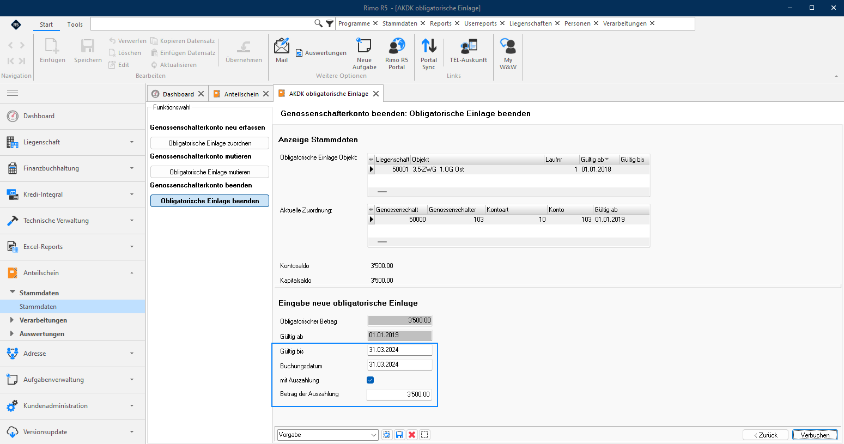844x444 pixels.
Task: Click the select-all icon beside Vorgabe
Action: (x=387, y=435)
